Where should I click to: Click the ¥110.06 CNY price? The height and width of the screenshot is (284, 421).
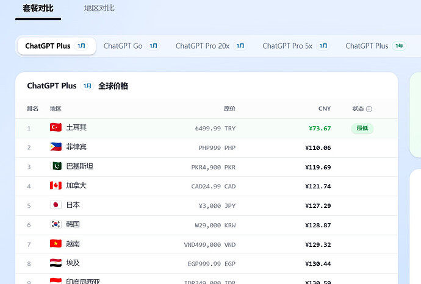(x=318, y=147)
